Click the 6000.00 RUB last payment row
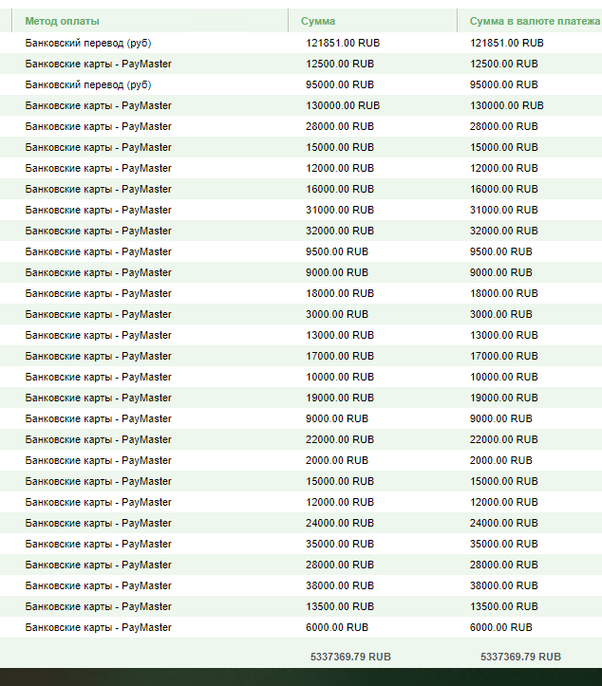 pos(301,627)
